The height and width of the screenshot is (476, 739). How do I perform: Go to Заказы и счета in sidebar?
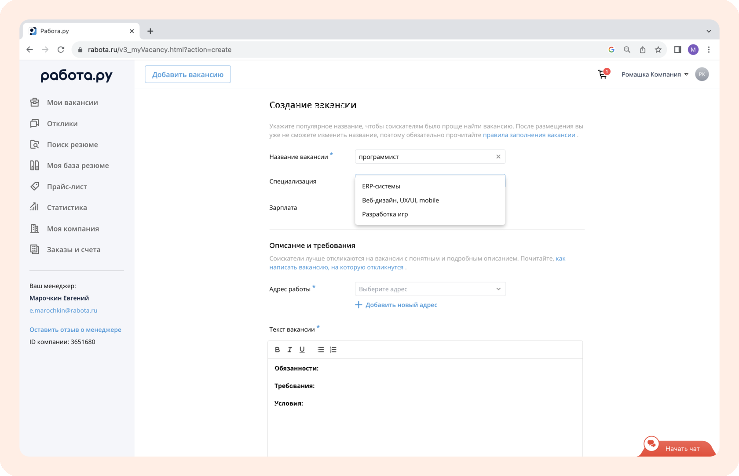pos(74,249)
